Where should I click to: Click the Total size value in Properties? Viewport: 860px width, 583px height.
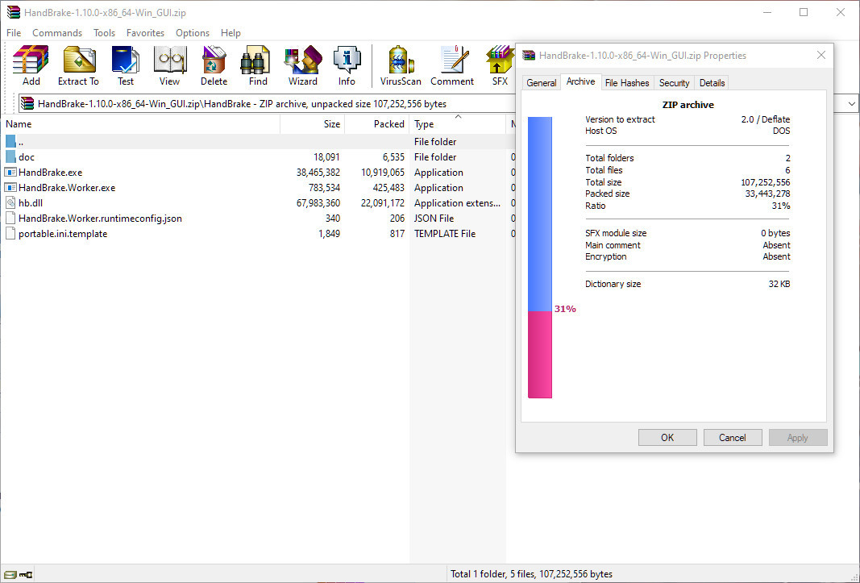click(x=766, y=182)
